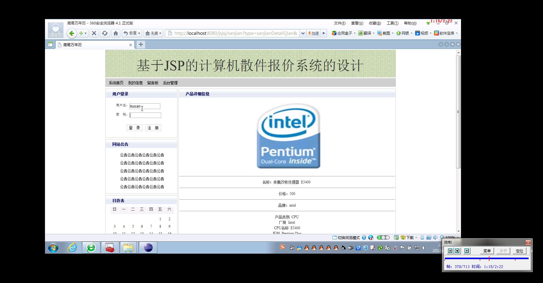Toggle the sidebar panel icon left of tabs

pos(50,45)
